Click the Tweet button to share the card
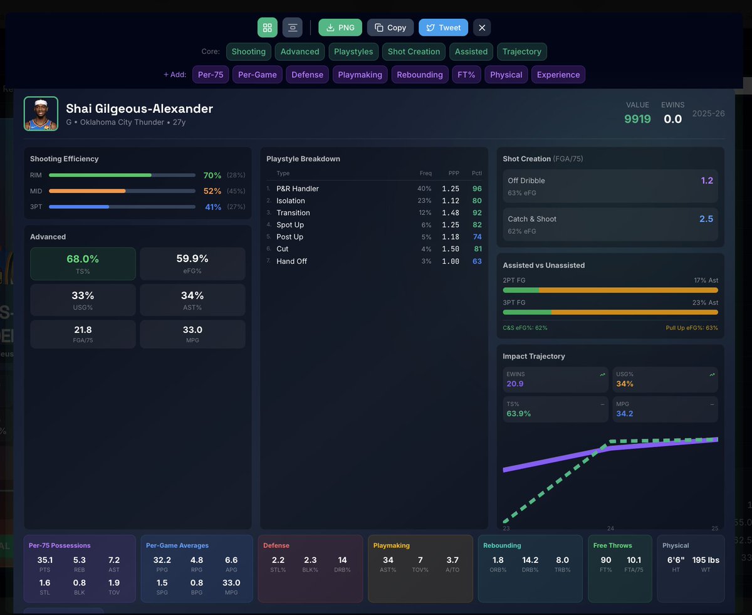Viewport: 752px width, 615px height. tap(443, 28)
